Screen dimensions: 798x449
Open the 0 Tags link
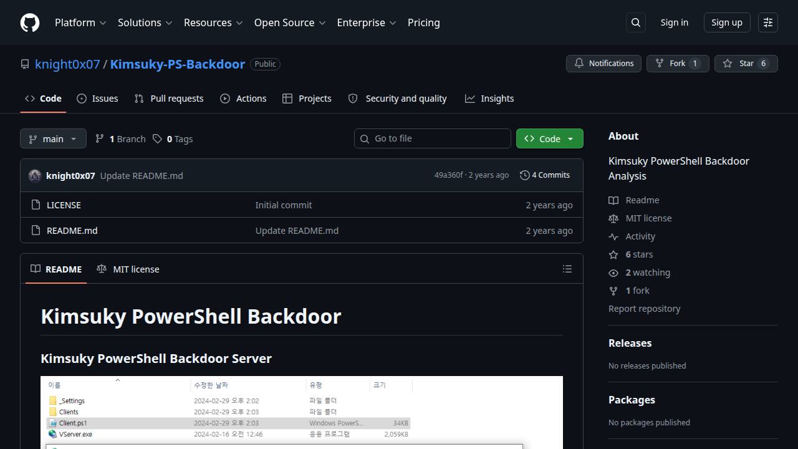[173, 138]
